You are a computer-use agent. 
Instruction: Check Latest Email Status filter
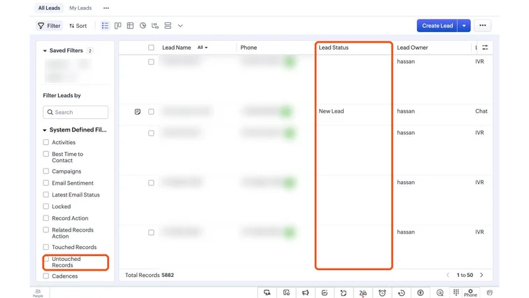(x=46, y=195)
